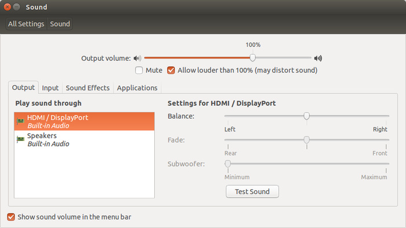Image resolution: width=406 pixels, height=228 pixels.
Task: Show the Applications tab
Action: pyautogui.click(x=137, y=88)
